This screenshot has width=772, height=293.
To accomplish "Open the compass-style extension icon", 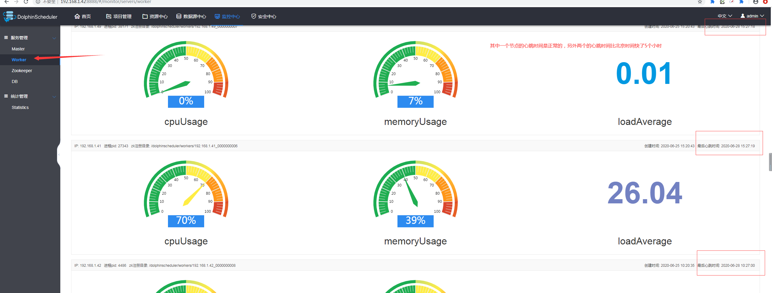I will tap(732, 2).
